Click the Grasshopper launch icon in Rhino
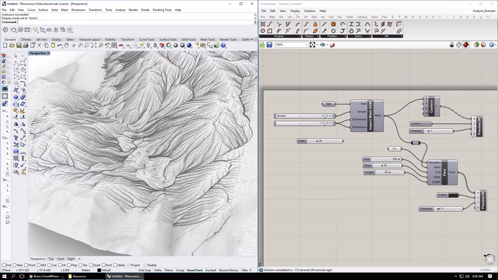This screenshot has width=498, height=280. tap(217, 45)
